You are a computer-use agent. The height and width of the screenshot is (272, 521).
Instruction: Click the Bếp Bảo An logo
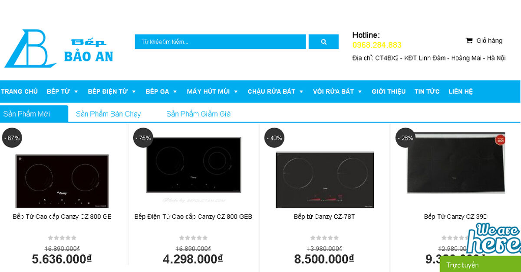pos(59,49)
